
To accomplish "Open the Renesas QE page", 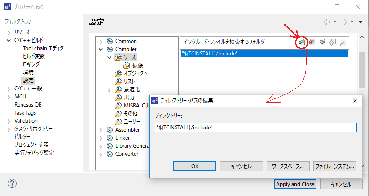I will (28, 105).
